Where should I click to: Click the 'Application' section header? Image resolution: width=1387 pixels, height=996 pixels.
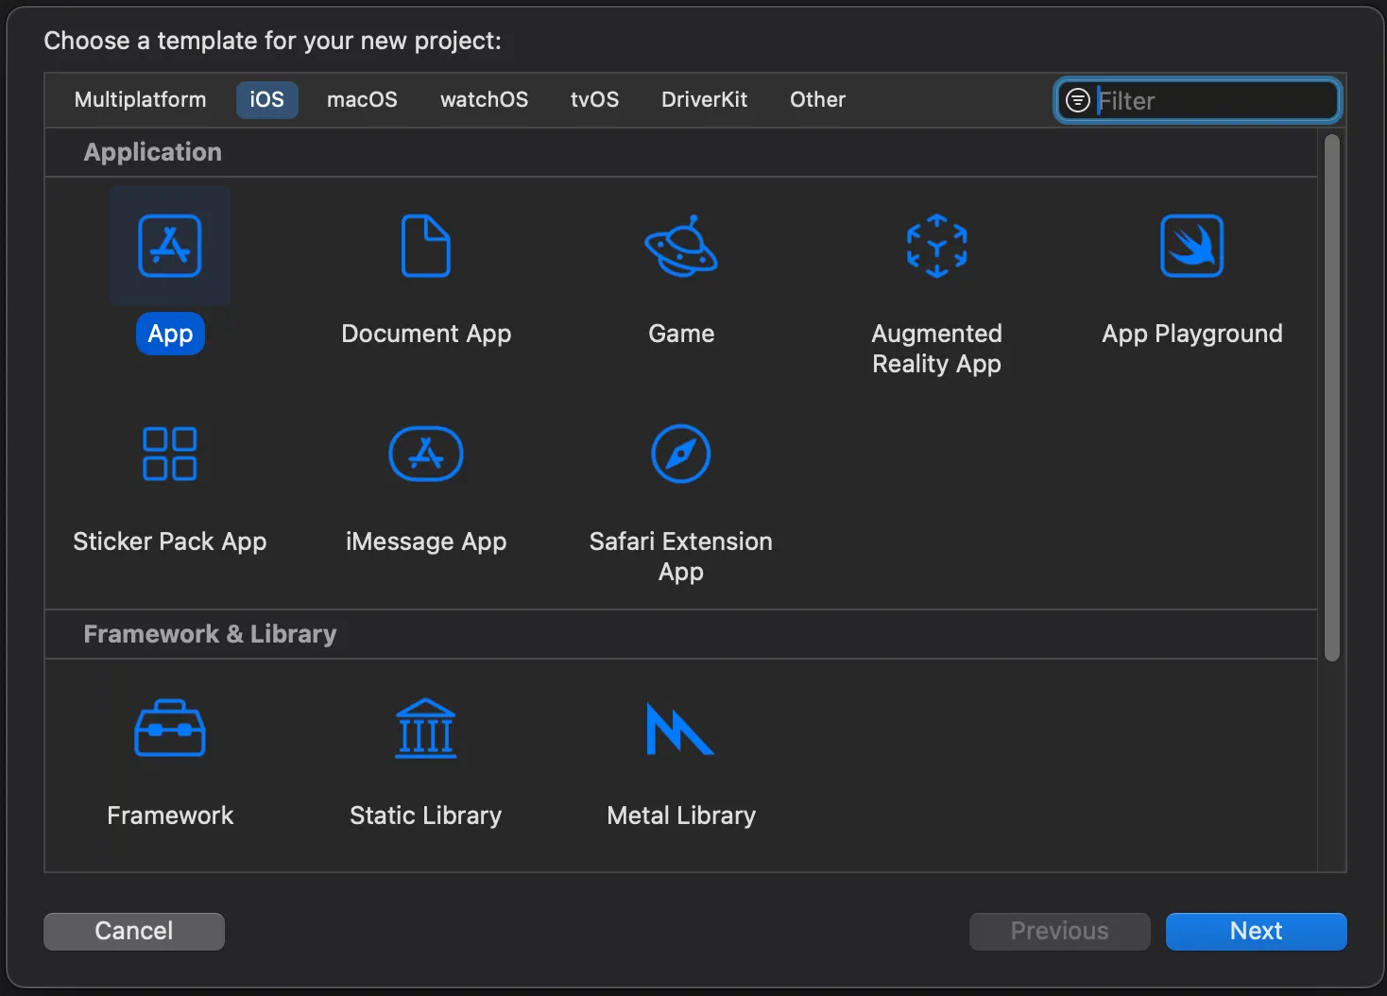point(153,152)
